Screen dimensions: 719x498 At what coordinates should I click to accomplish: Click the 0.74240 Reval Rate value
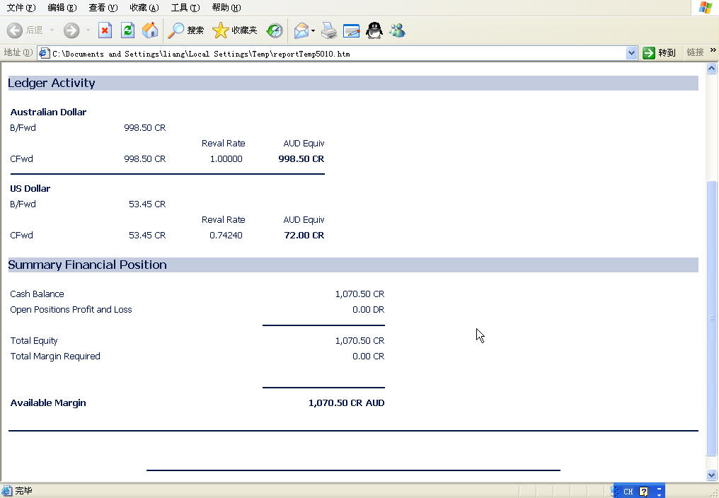tap(226, 236)
